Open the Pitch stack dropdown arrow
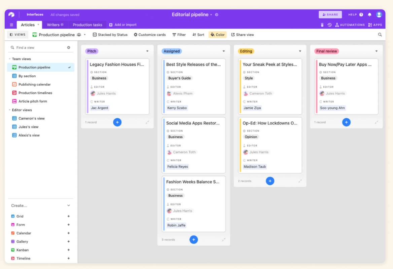This screenshot has width=393, height=269. coord(147,51)
